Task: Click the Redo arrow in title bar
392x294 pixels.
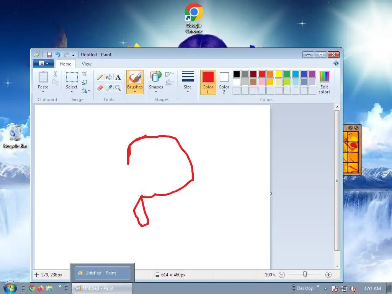Action: pos(66,54)
